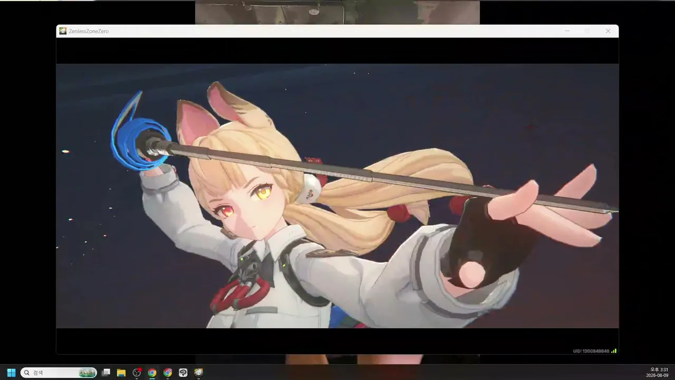Viewport: 675px width, 380px height.
Task: Click the UID: 1300848648 text
Action: tap(591, 351)
